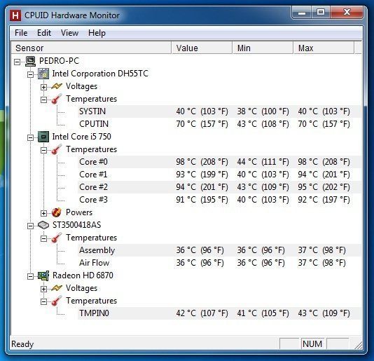Viewport: 374px width, 361px height.
Task: Collapse the Intel Core i5 750 node
Action: (30, 138)
